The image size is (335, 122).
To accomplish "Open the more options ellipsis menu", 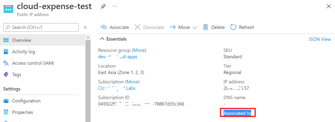I will tap(115, 7).
